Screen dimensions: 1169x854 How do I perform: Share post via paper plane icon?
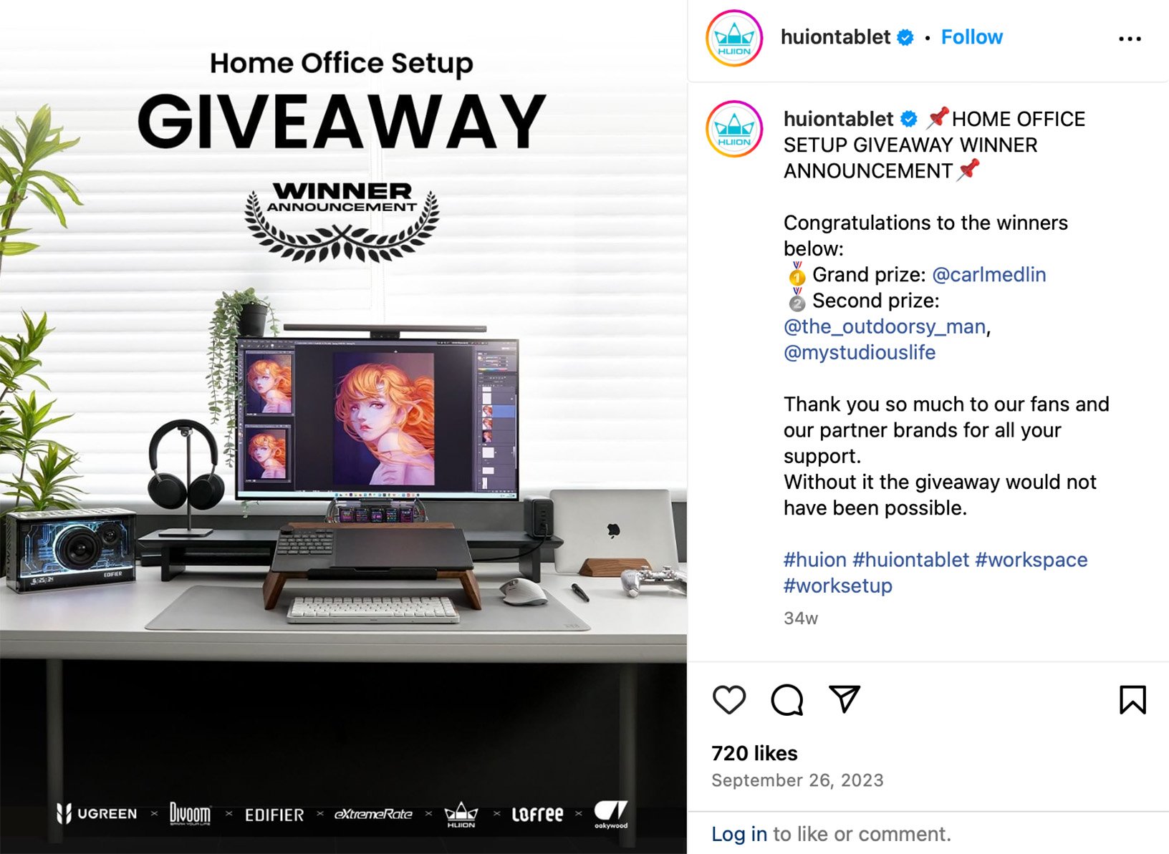point(844,699)
